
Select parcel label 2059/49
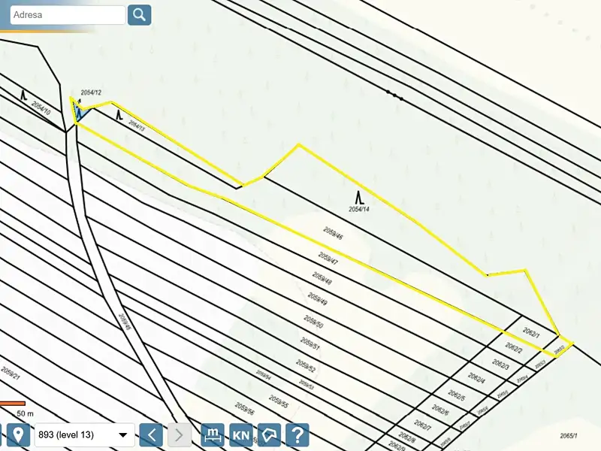pos(317,298)
